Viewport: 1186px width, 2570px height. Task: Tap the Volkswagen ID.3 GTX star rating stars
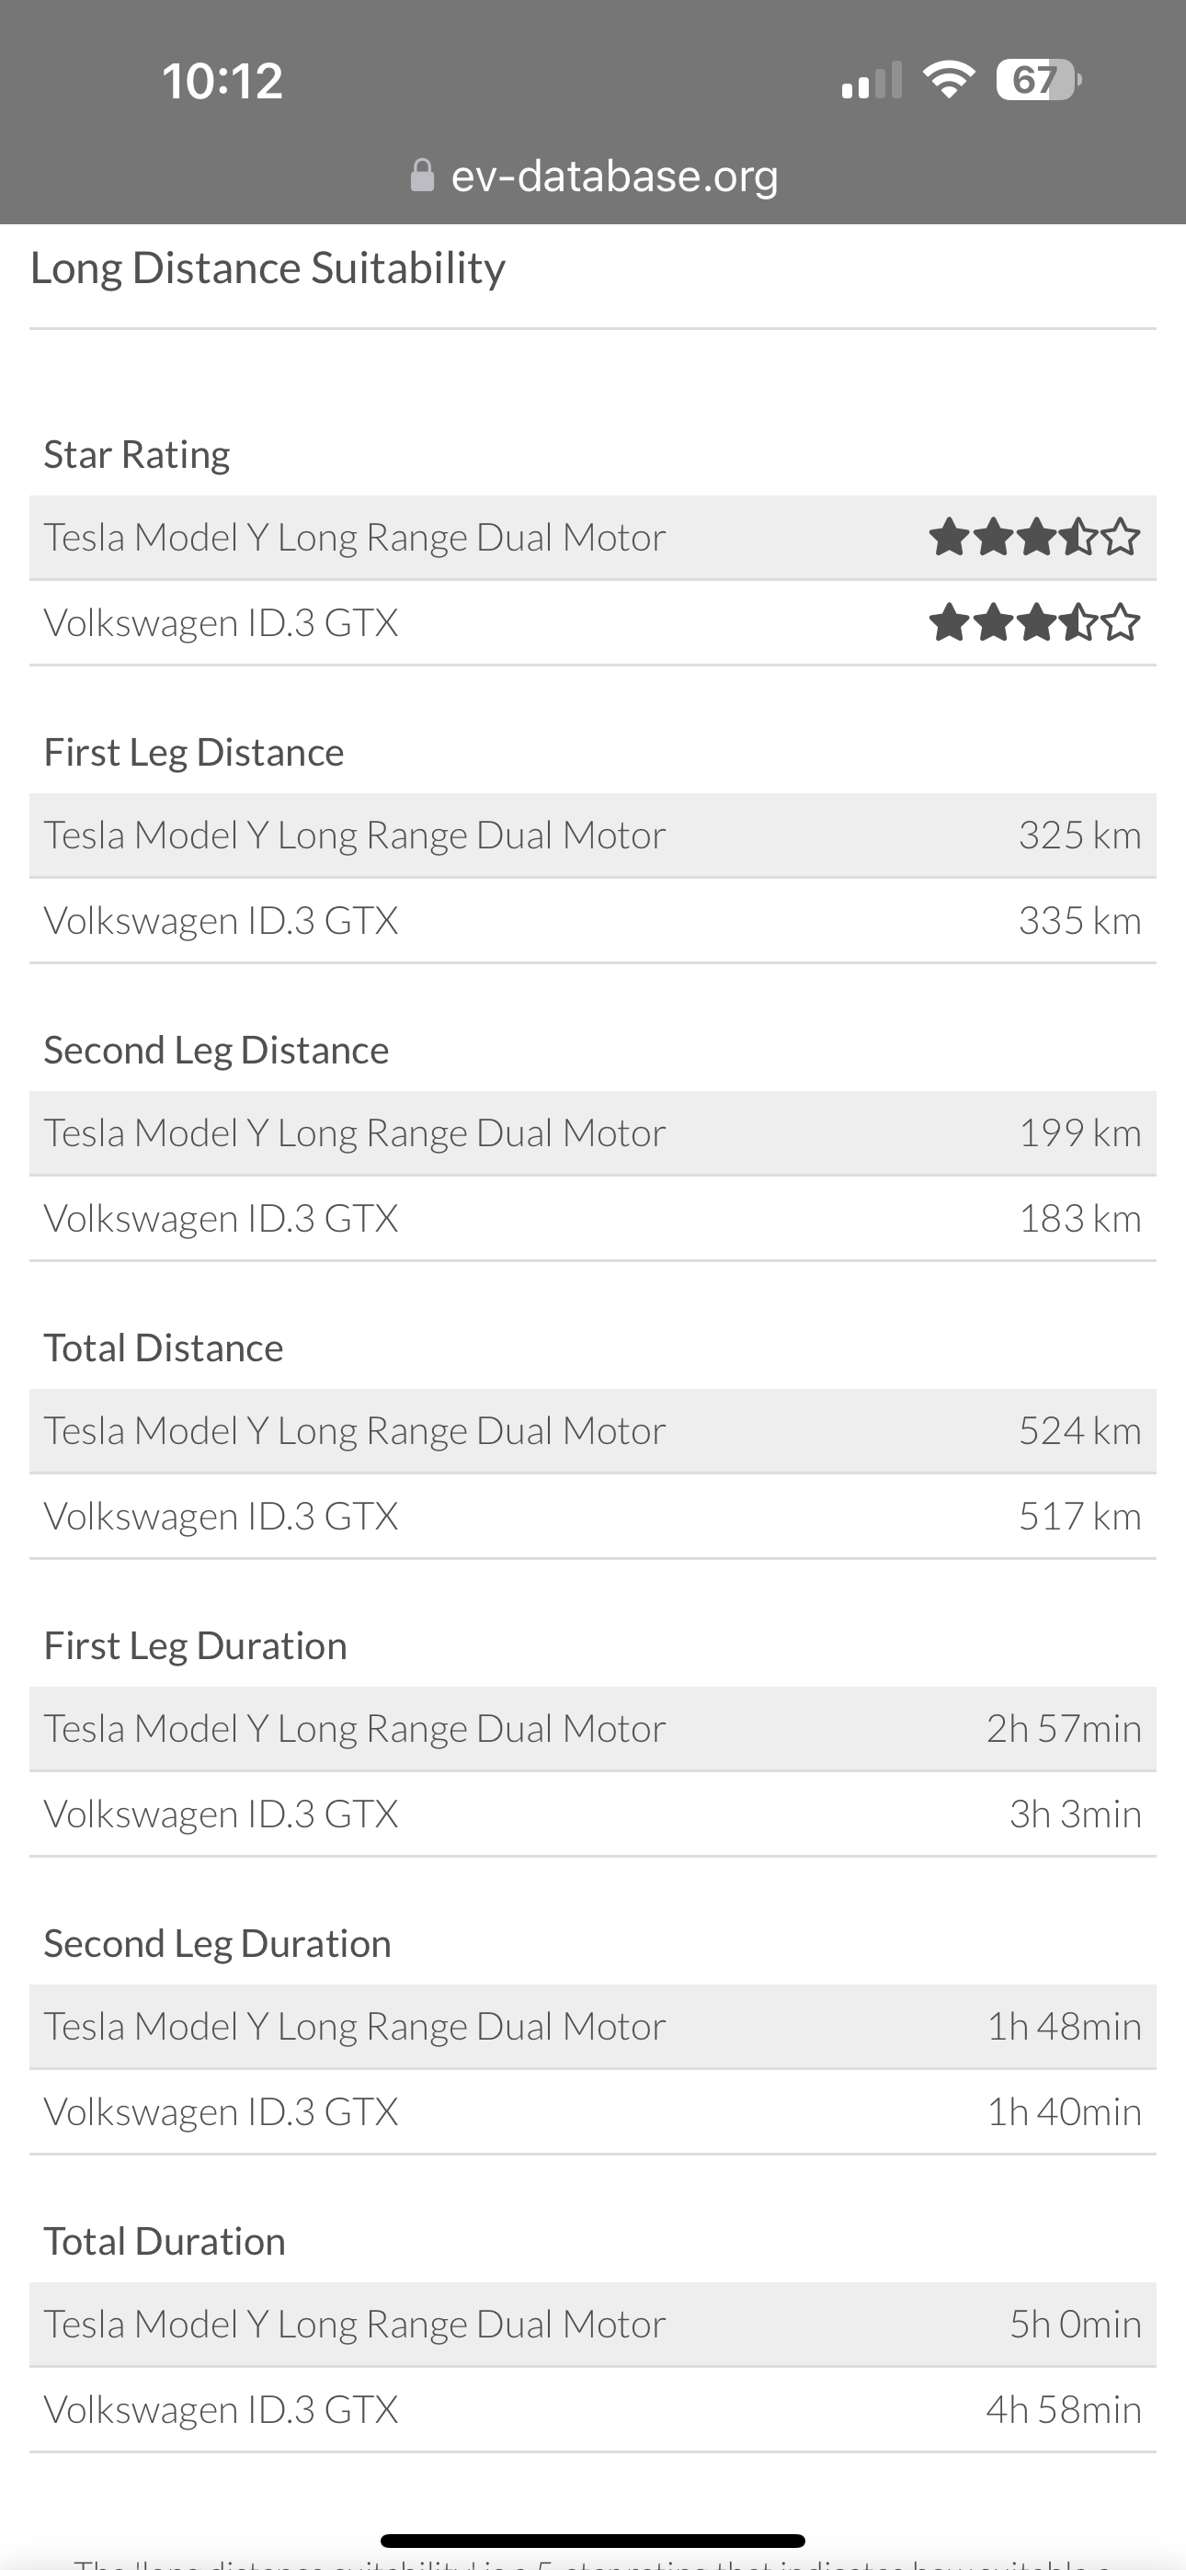(x=1034, y=622)
